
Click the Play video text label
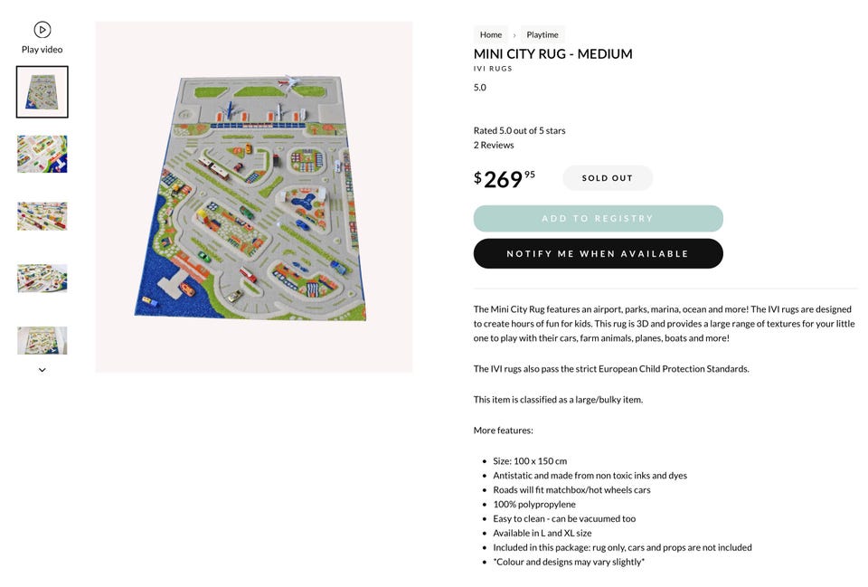click(42, 49)
